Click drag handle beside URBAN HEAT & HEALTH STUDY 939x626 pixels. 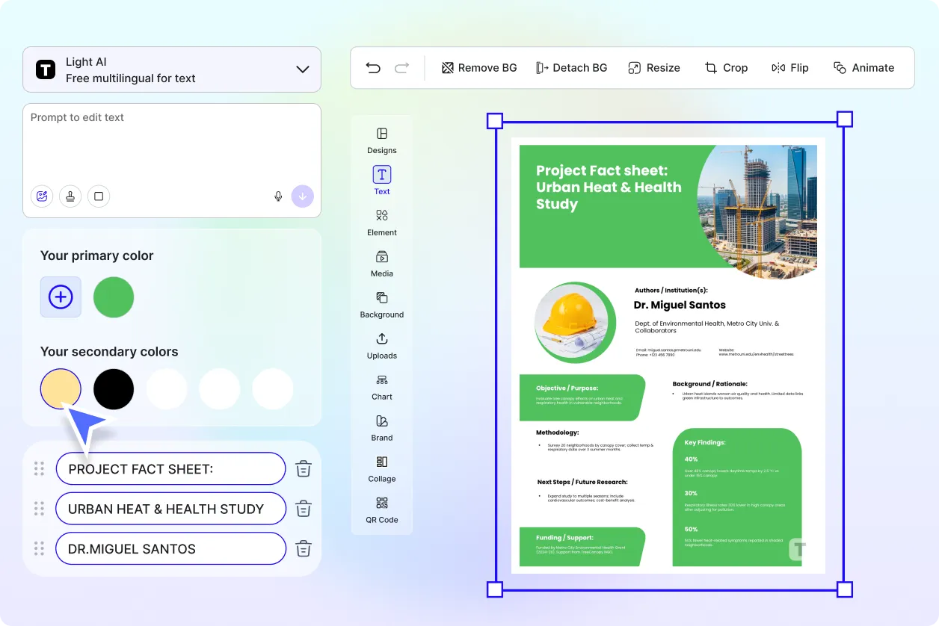point(39,509)
